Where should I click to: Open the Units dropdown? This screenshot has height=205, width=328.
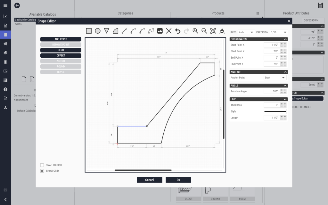tap(246, 32)
